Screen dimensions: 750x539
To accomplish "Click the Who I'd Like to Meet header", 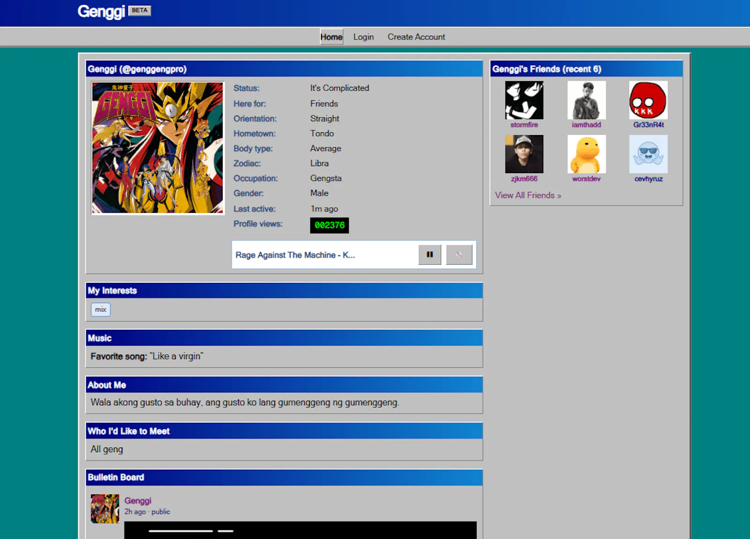I will click(x=284, y=431).
